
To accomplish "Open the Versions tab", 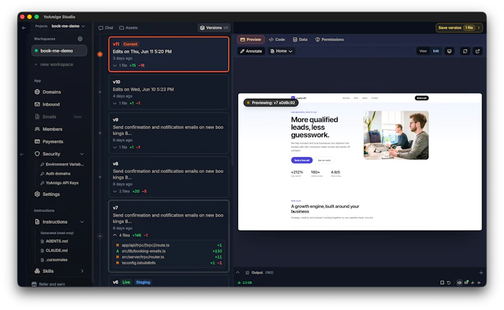I will 214,28.
